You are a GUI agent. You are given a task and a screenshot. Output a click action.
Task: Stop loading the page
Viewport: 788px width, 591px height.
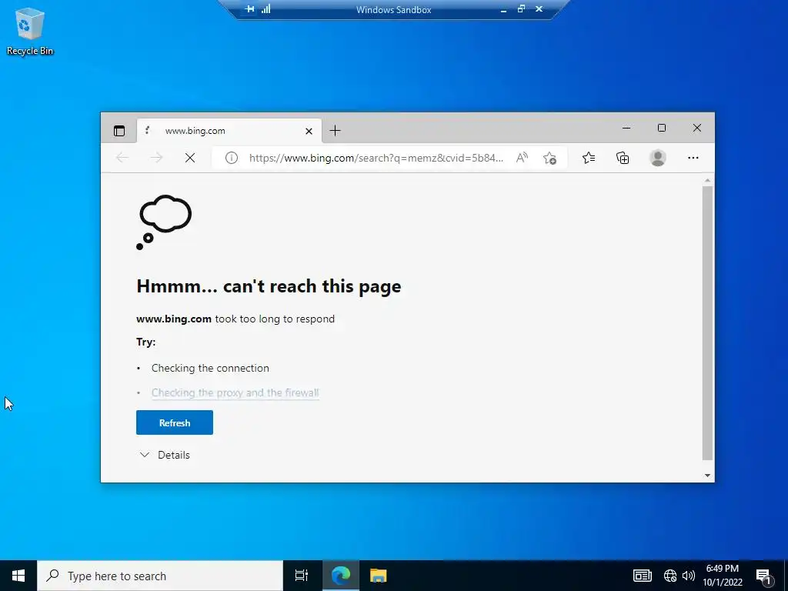(190, 159)
